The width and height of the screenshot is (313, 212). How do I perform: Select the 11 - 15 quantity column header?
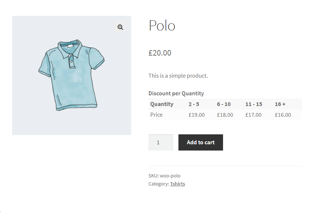click(x=254, y=104)
